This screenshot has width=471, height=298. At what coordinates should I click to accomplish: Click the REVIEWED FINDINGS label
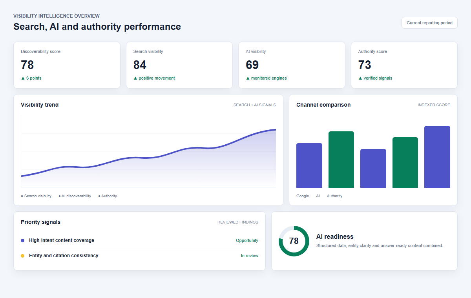[238, 222]
